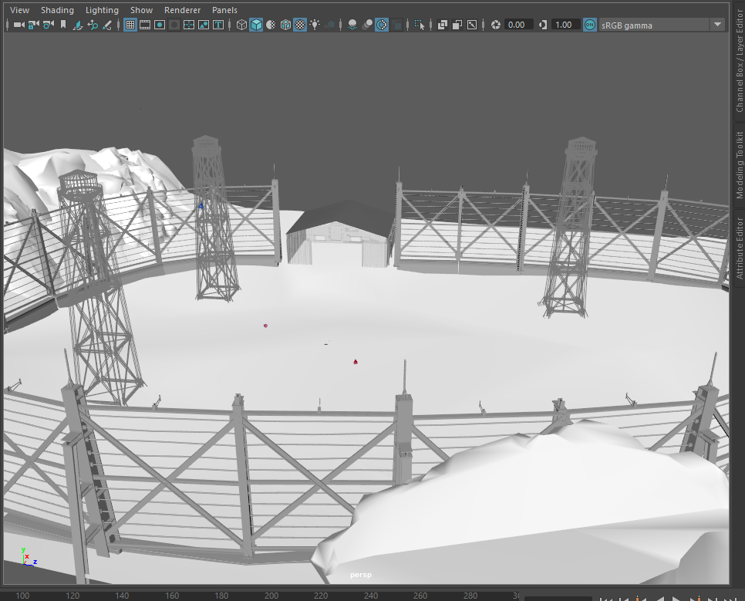Step back one frame
Image resolution: width=745 pixels, height=601 pixels.
click(x=623, y=598)
